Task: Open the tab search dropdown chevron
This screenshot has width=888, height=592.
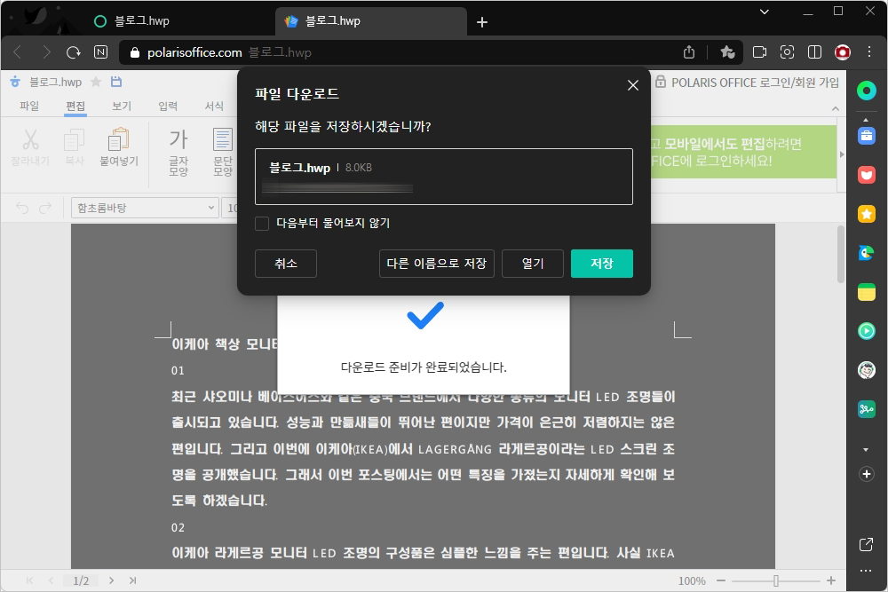Action: (x=764, y=12)
